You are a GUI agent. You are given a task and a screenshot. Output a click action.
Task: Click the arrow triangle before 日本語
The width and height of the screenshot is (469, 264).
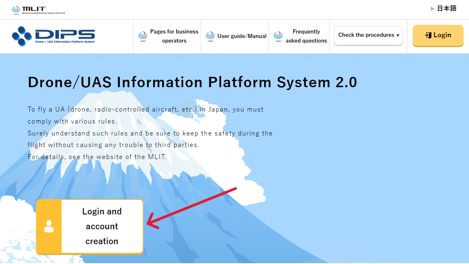[432, 9]
